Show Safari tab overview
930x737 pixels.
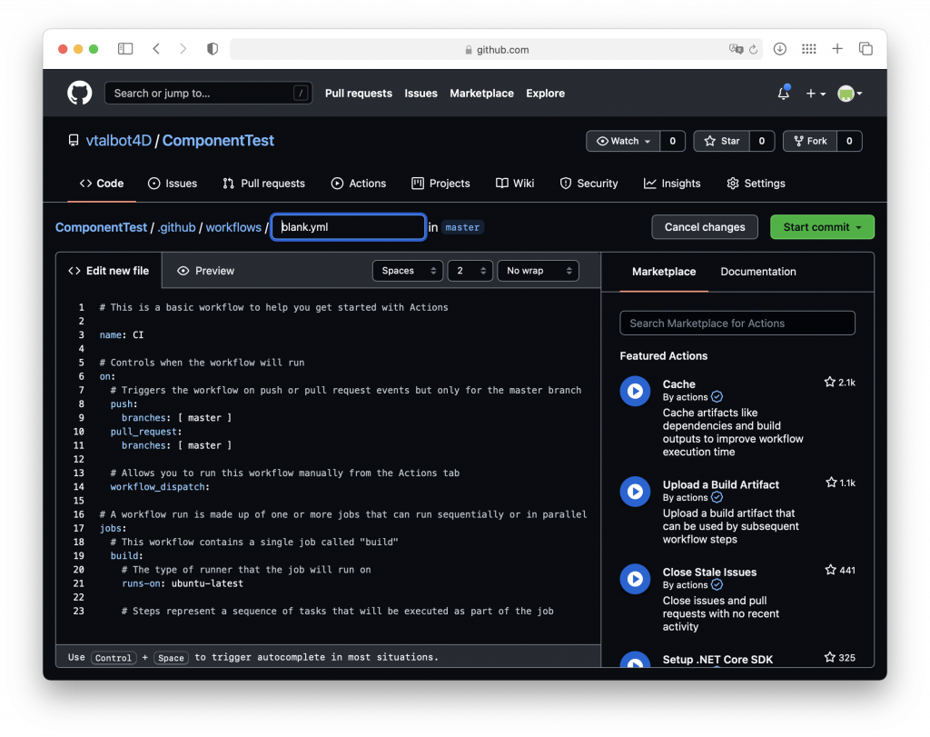[866, 49]
